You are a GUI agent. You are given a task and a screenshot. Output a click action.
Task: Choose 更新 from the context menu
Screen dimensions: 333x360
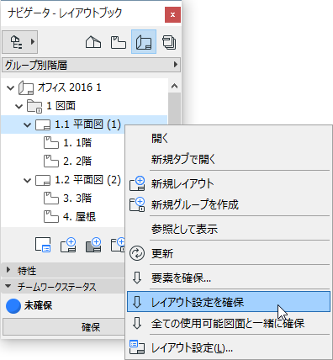click(x=228, y=253)
